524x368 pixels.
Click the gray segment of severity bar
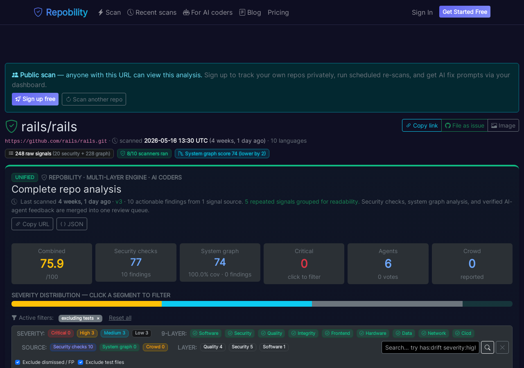[x=387, y=304]
